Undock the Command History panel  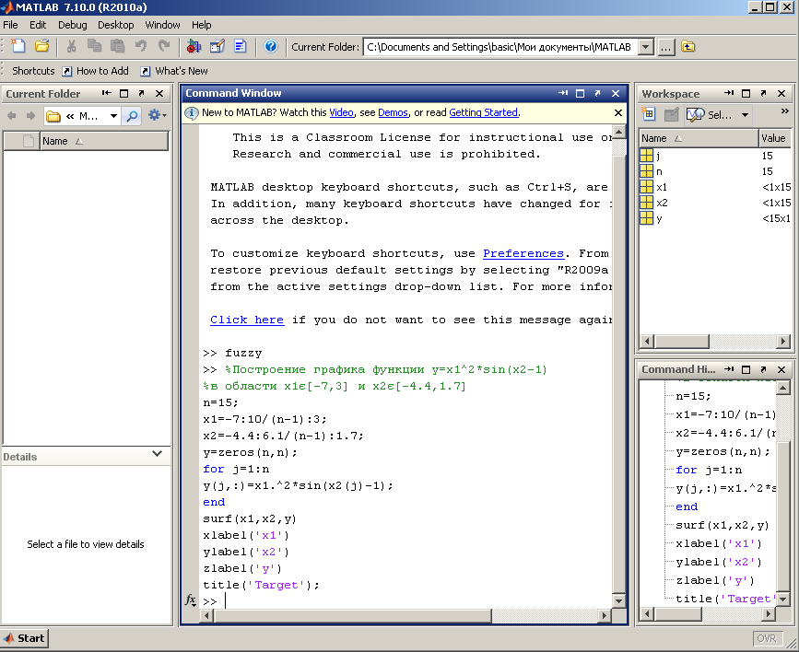pos(763,369)
